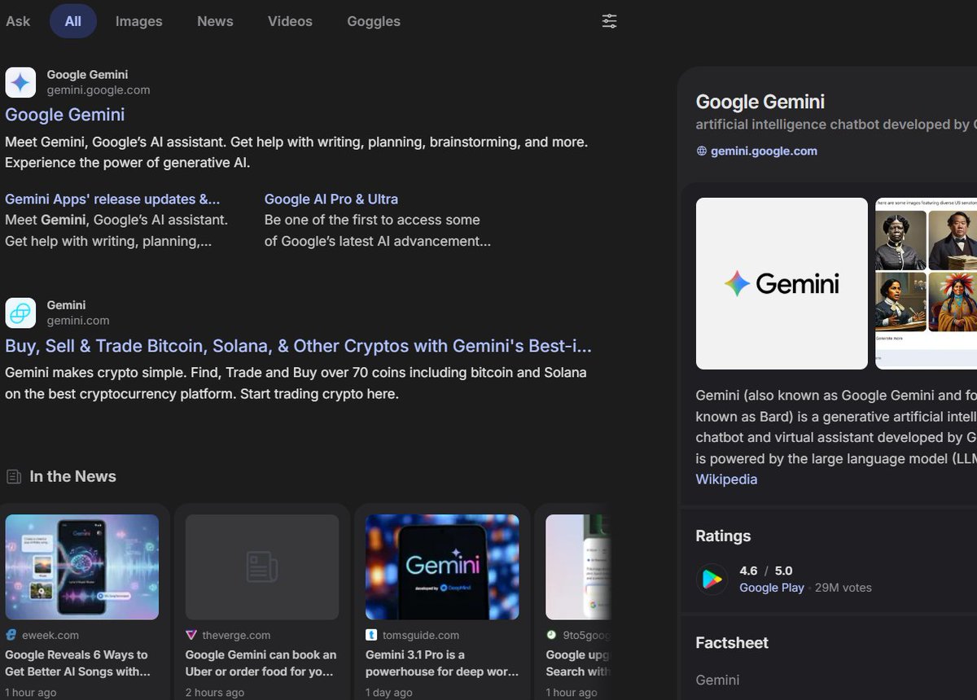Click the 4.6 / 5.0 rating value
The height and width of the screenshot is (700, 977).
765,571
